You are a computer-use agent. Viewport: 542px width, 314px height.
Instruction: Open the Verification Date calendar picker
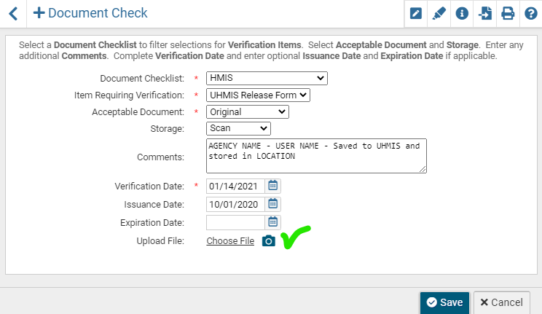tap(272, 186)
